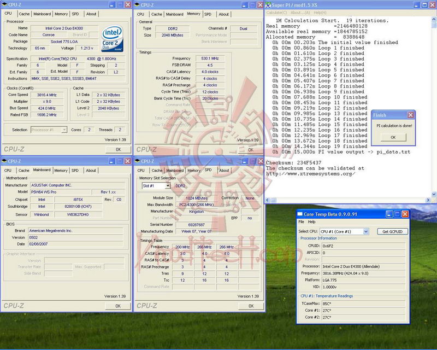Image resolution: width=437 pixels, height=350 pixels.
Task: Click the Voltage 1.213 v value
Action: click(87, 48)
